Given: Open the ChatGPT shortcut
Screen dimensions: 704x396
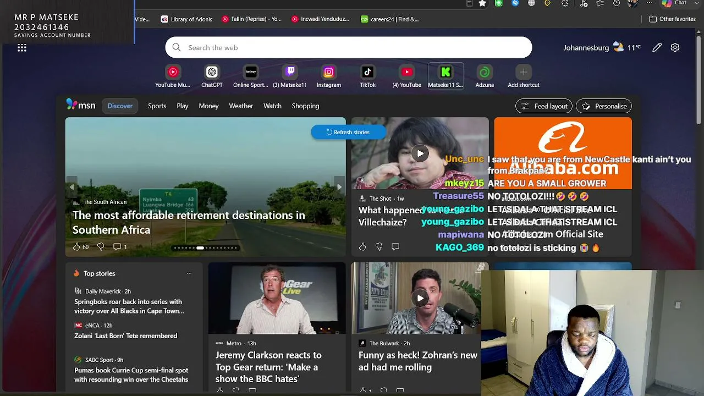Looking at the screenshot, I should 212,76.
